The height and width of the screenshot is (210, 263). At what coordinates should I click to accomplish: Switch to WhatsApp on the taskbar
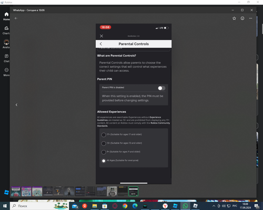[x=185, y=206]
